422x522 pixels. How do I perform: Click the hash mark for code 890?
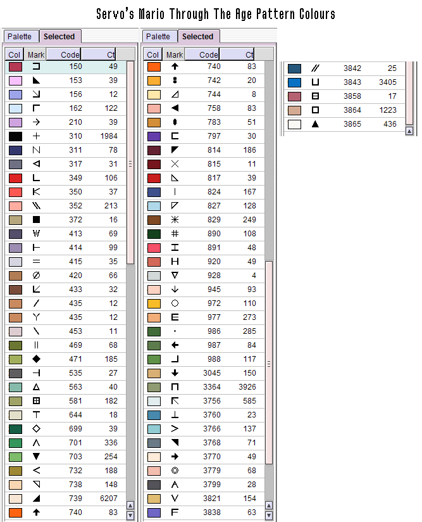[x=175, y=234]
